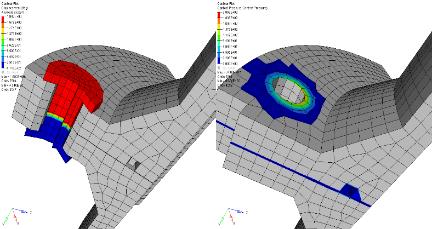The image size is (432, 229).
Task: Select the 'Analysis system' label in left legend
Action: click(x=13, y=13)
